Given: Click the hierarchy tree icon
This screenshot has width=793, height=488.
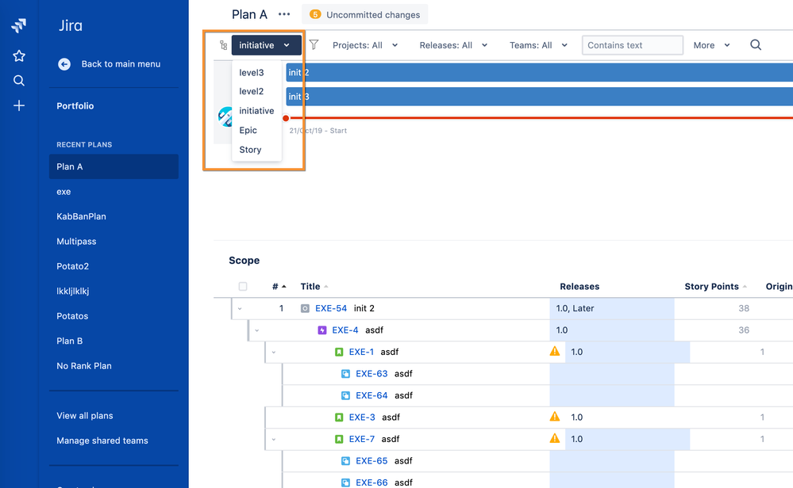Looking at the screenshot, I should (x=223, y=45).
